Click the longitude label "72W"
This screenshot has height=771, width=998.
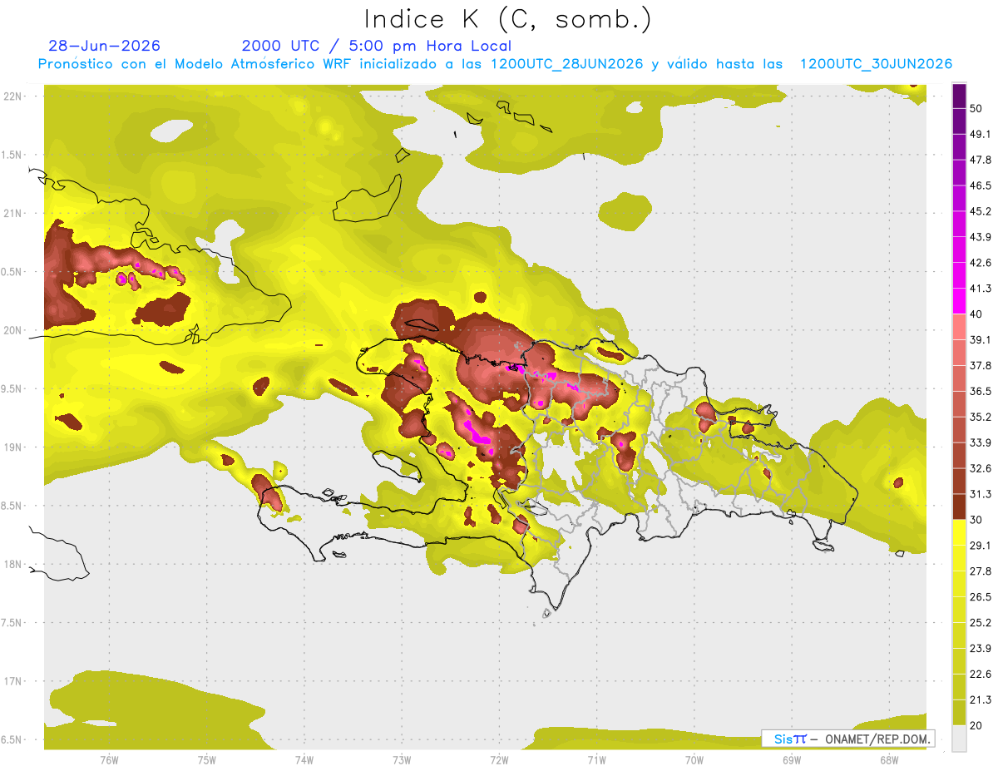pyautogui.click(x=499, y=760)
